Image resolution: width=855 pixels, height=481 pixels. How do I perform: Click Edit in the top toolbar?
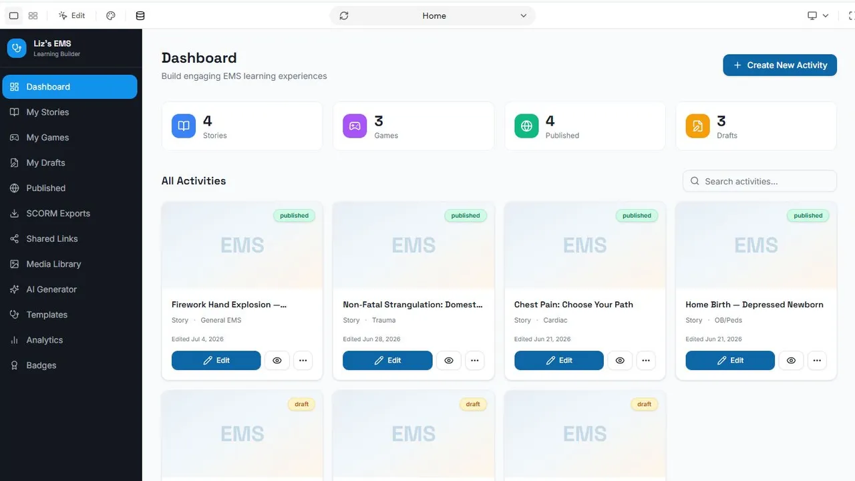(x=72, y=15)
